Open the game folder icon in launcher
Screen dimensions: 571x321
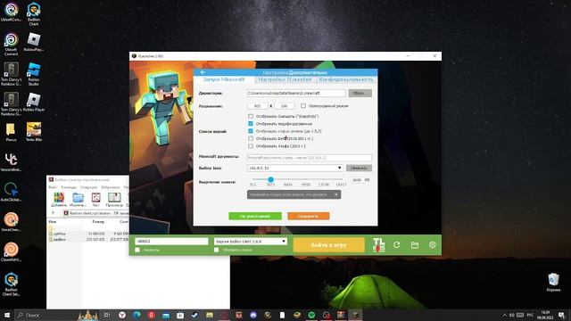414,245
